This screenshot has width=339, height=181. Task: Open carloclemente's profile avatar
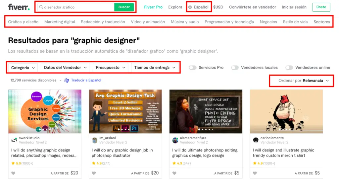[256, 140]
